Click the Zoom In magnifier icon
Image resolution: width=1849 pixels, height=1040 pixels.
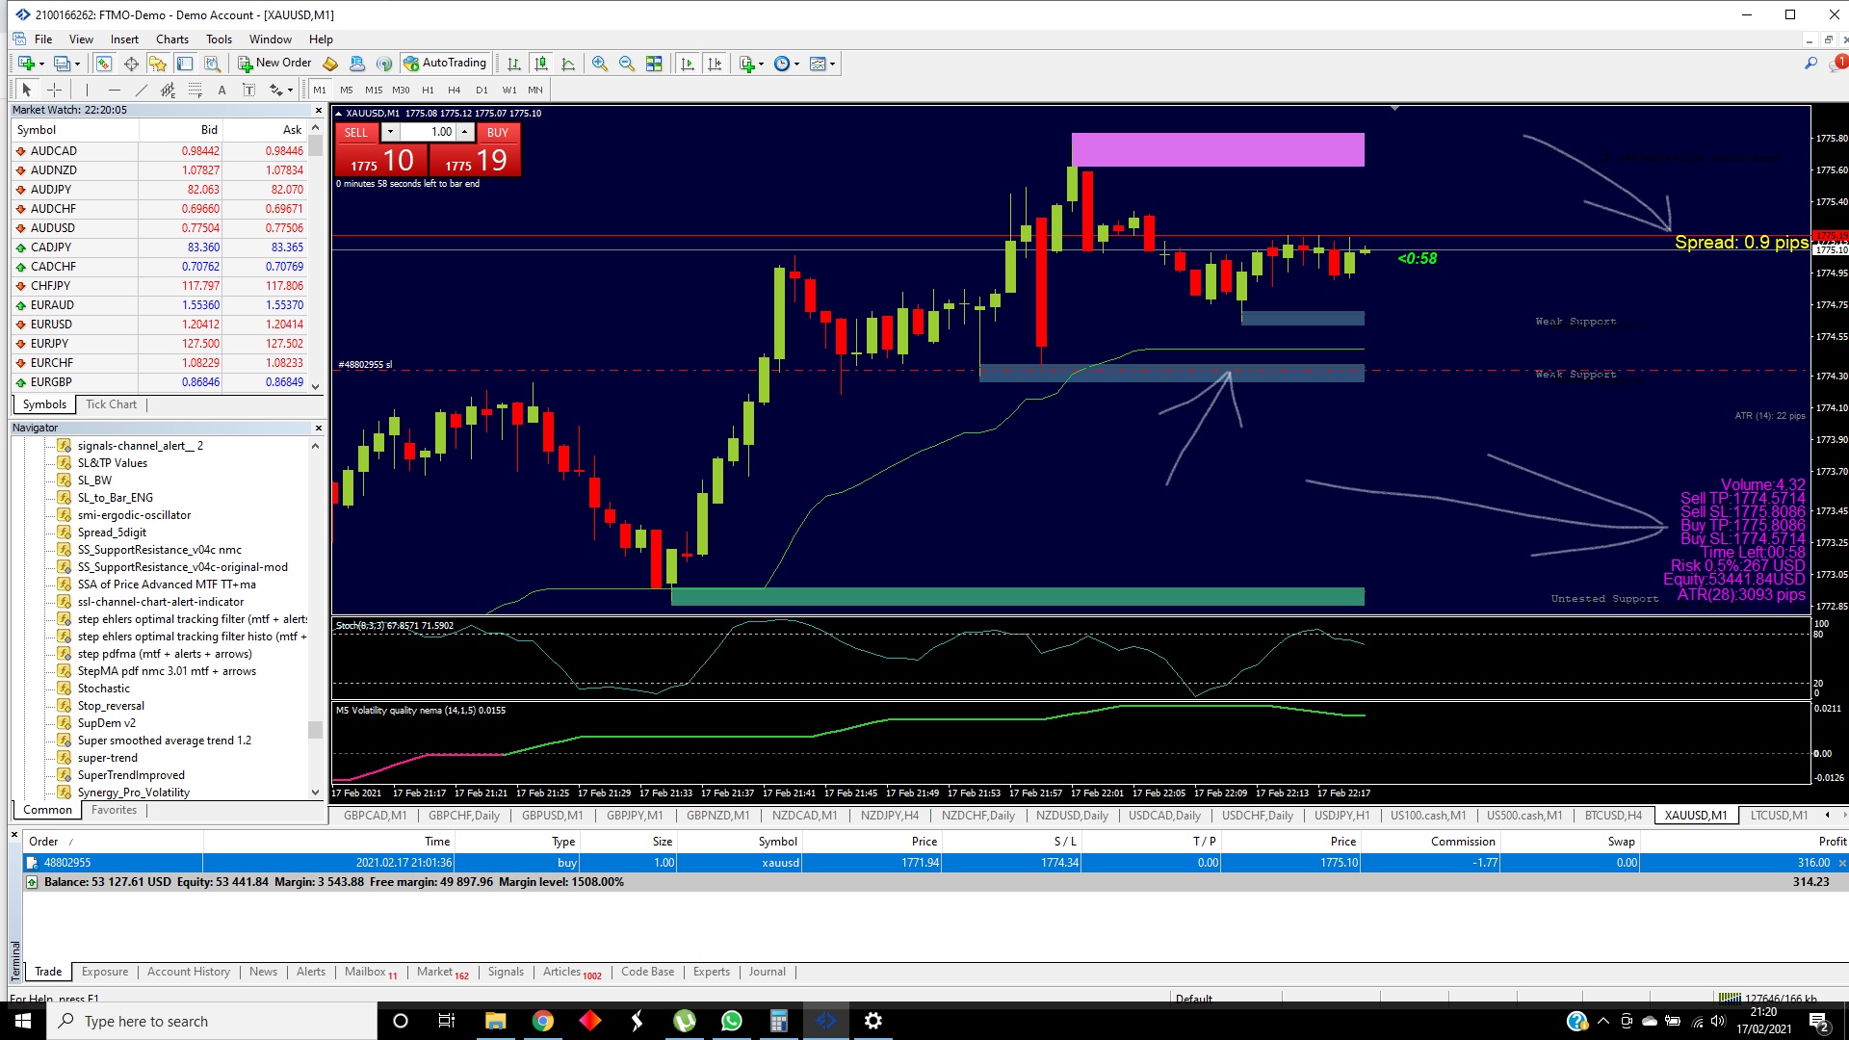[600, 64]
